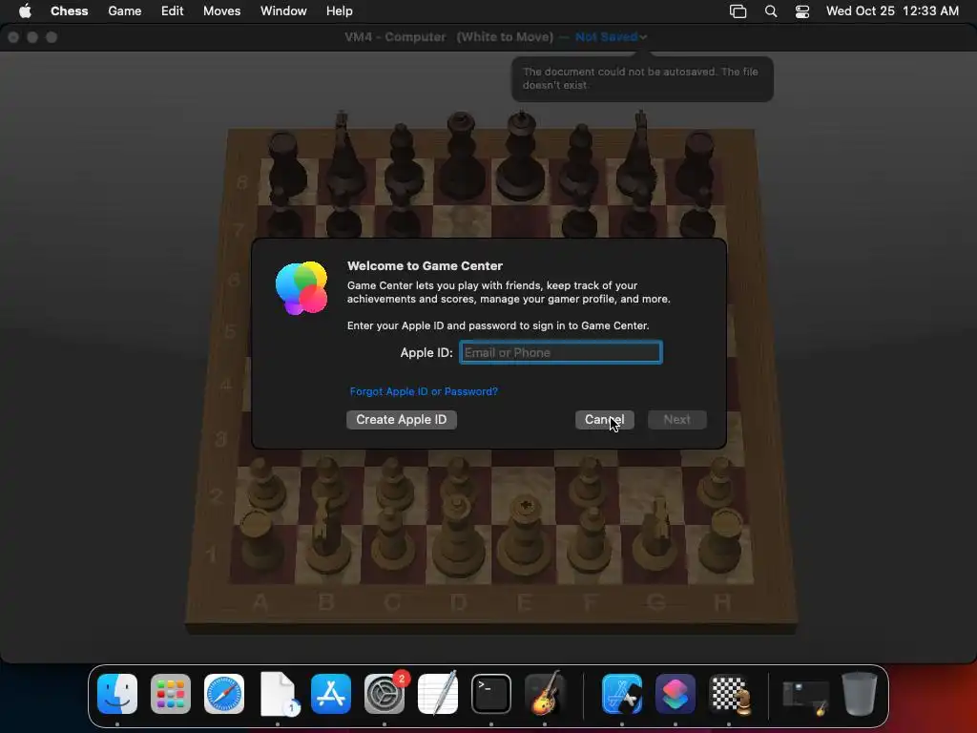Open the Window menu
This screenshot has height=733, width=977.
[x=283, y=11]
